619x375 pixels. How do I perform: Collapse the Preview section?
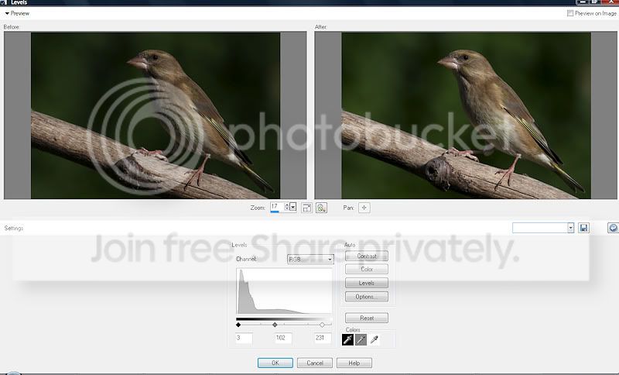(8, 13)
